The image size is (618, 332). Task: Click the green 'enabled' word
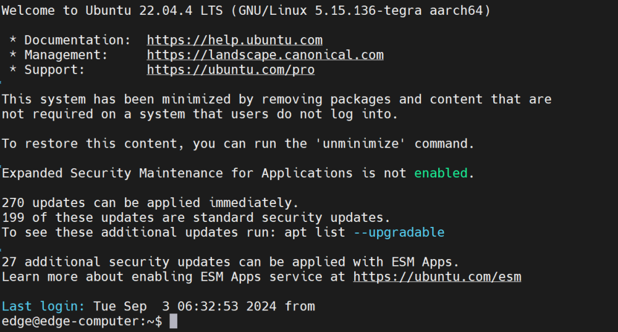441,173
